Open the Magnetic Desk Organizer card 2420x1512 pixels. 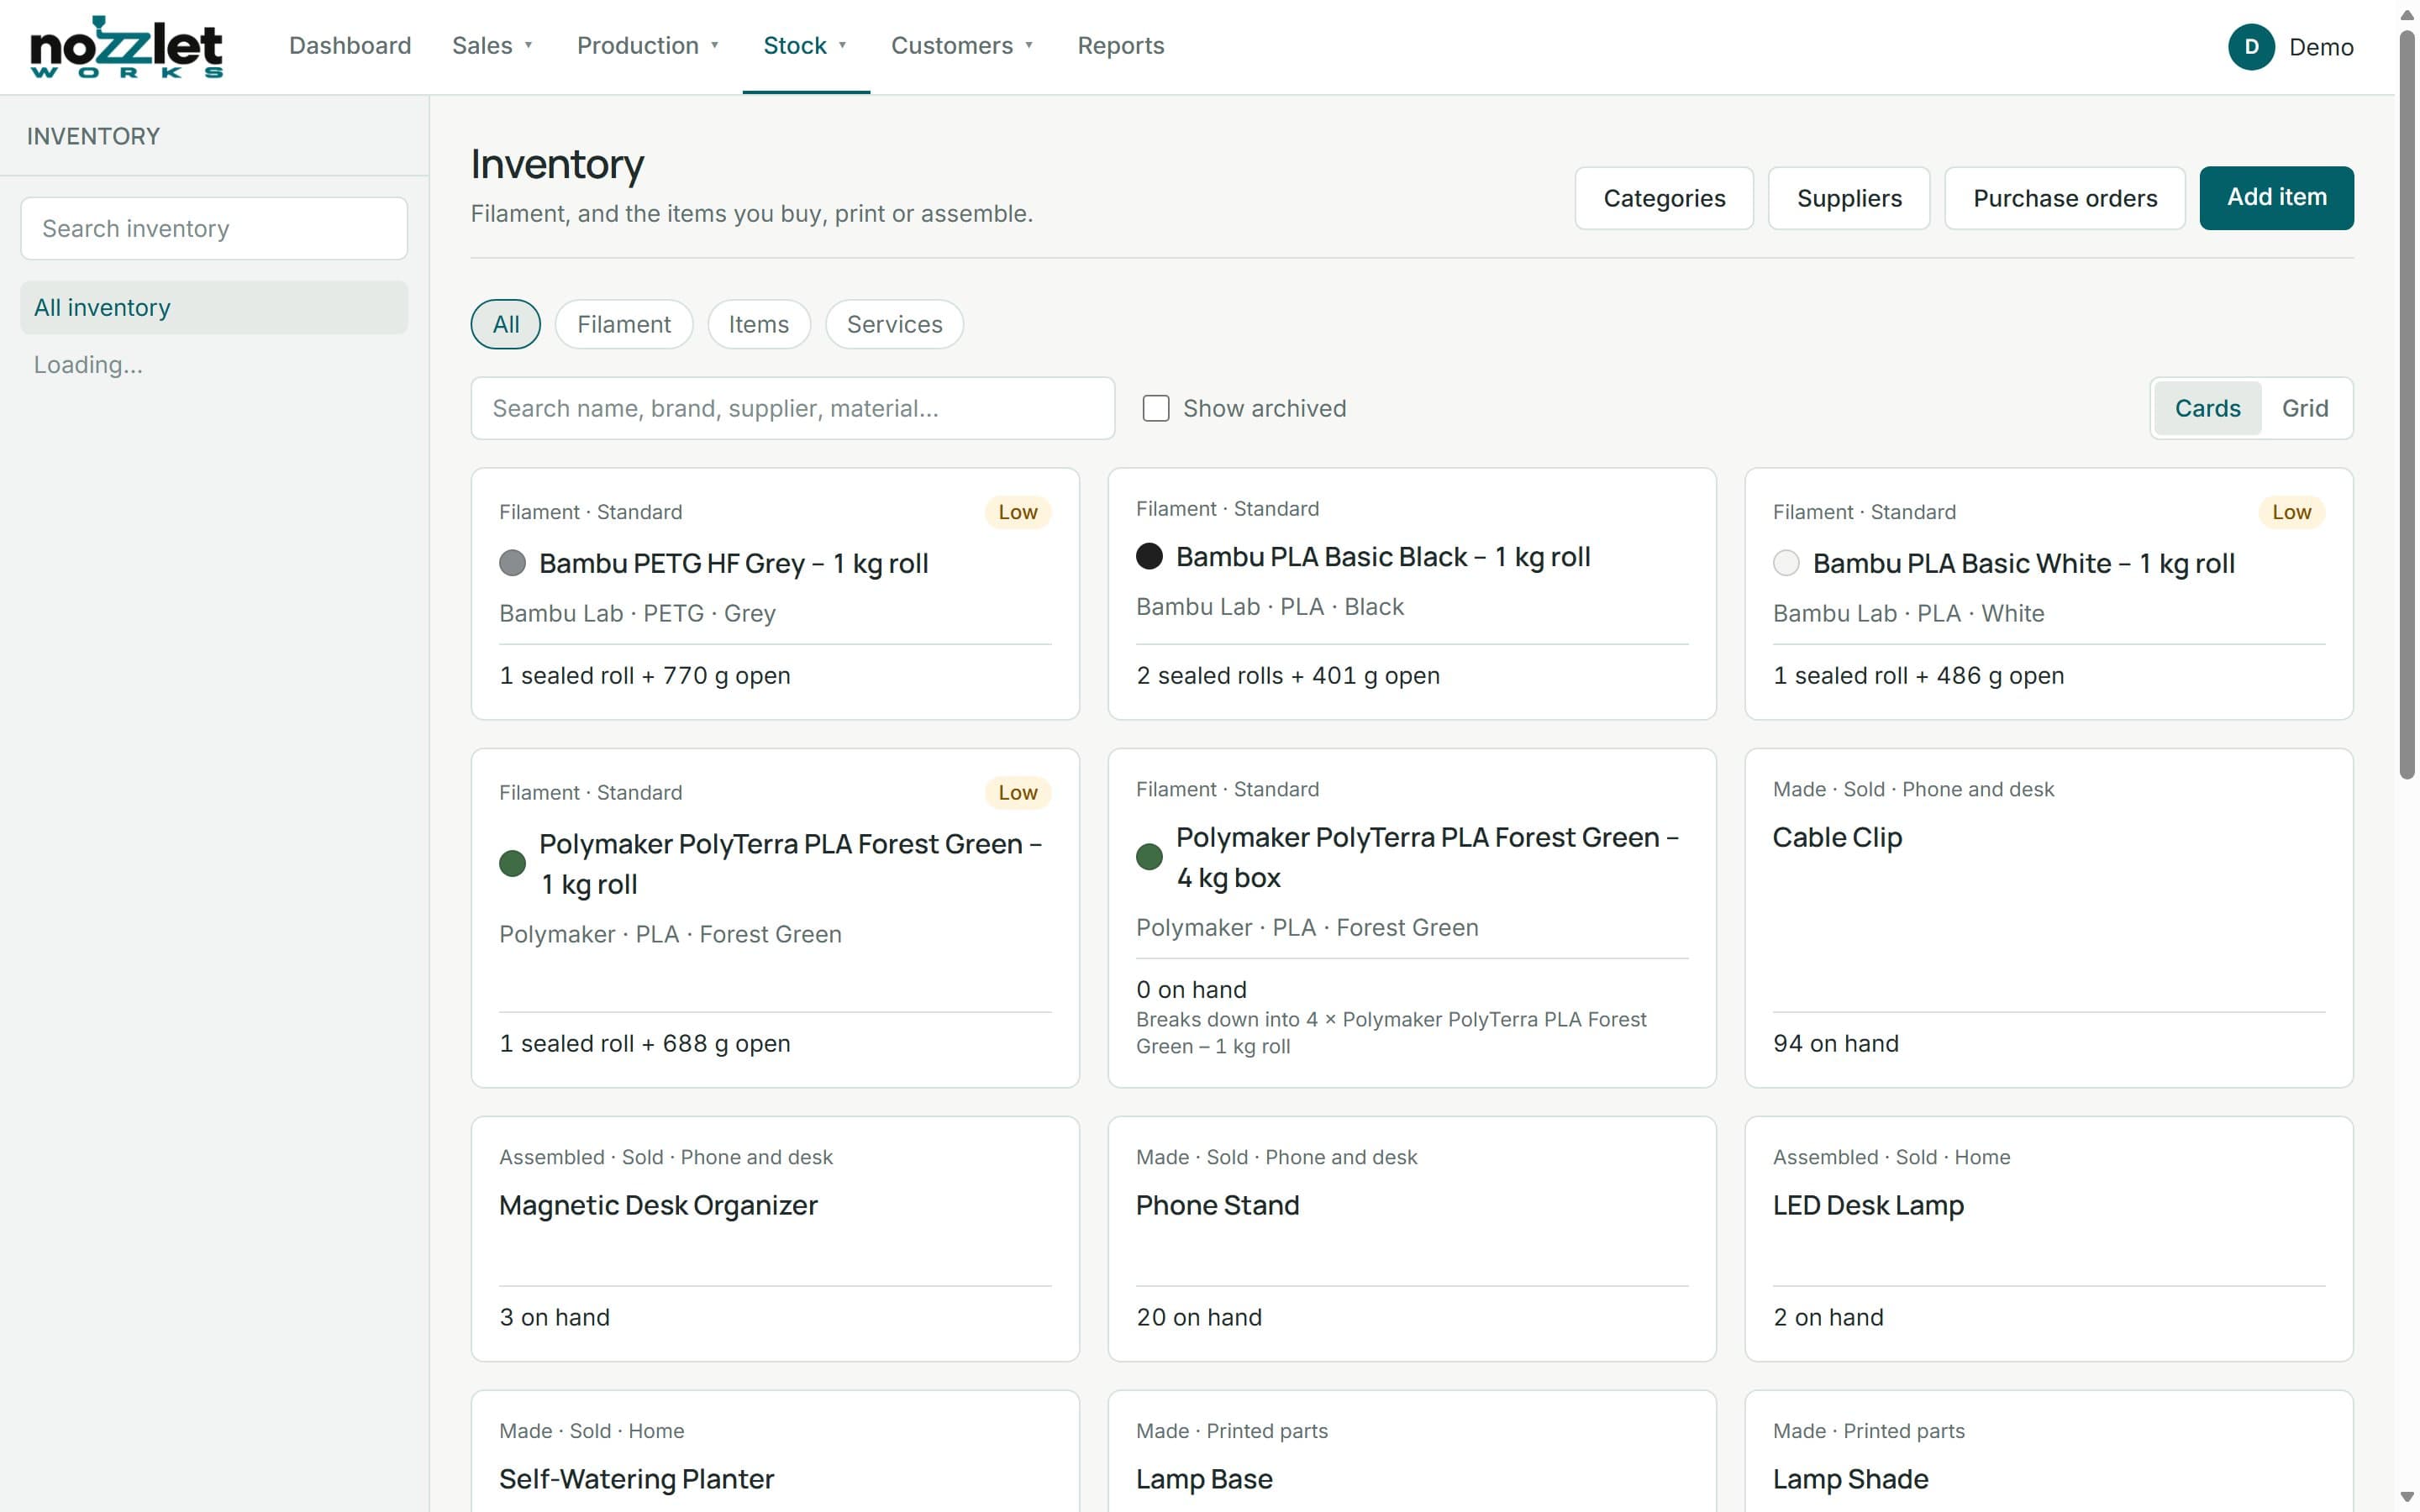click(x=775, y=1239)
